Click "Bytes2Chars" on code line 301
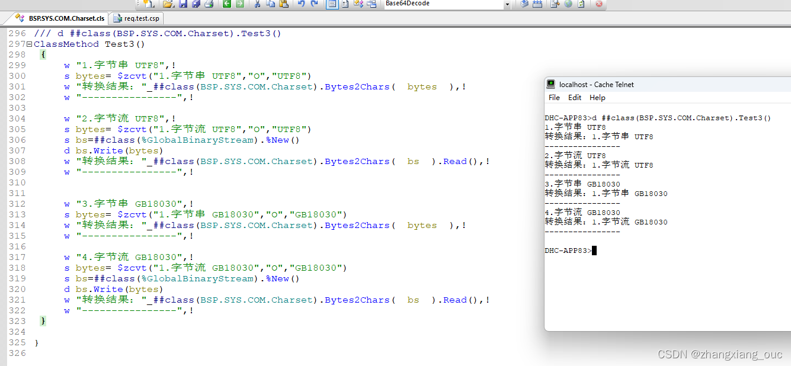The image size is (791, 366). [x=357, y=87]
